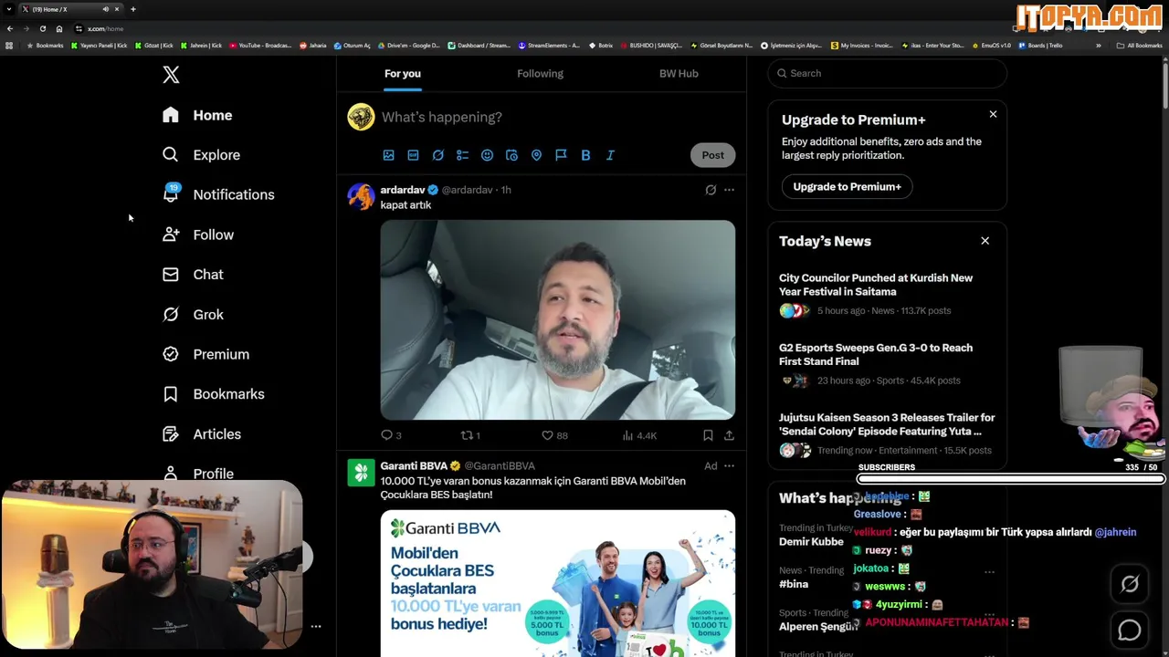The image size is (1169, 657).
Task: Open more options on ardardav post
Action: [729, 190]
